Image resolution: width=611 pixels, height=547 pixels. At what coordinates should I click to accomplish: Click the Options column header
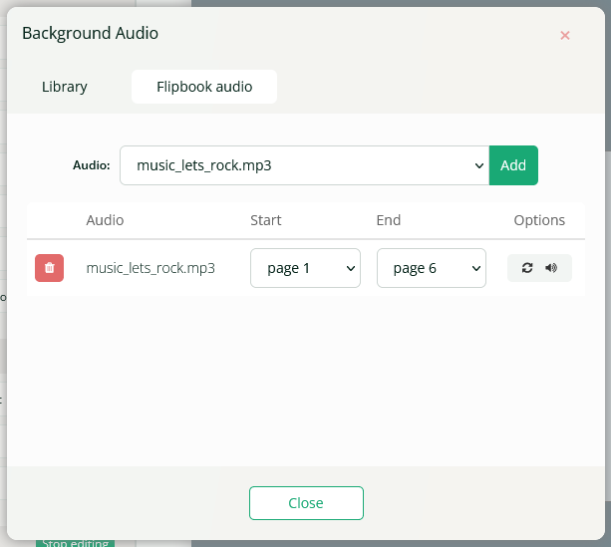[539, 220]
